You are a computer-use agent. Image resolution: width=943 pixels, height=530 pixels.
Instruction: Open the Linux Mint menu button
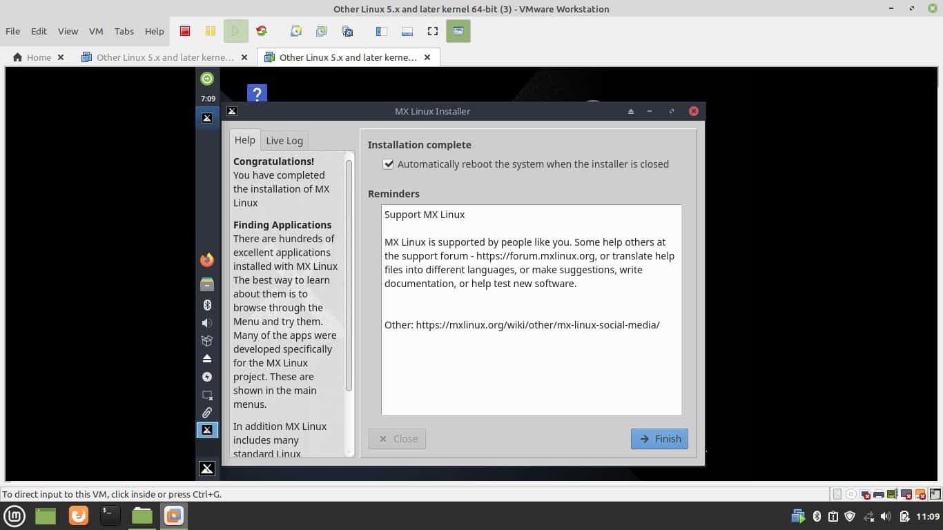14,516
